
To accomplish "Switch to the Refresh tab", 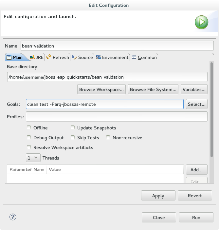I will [x=58, y=57].
